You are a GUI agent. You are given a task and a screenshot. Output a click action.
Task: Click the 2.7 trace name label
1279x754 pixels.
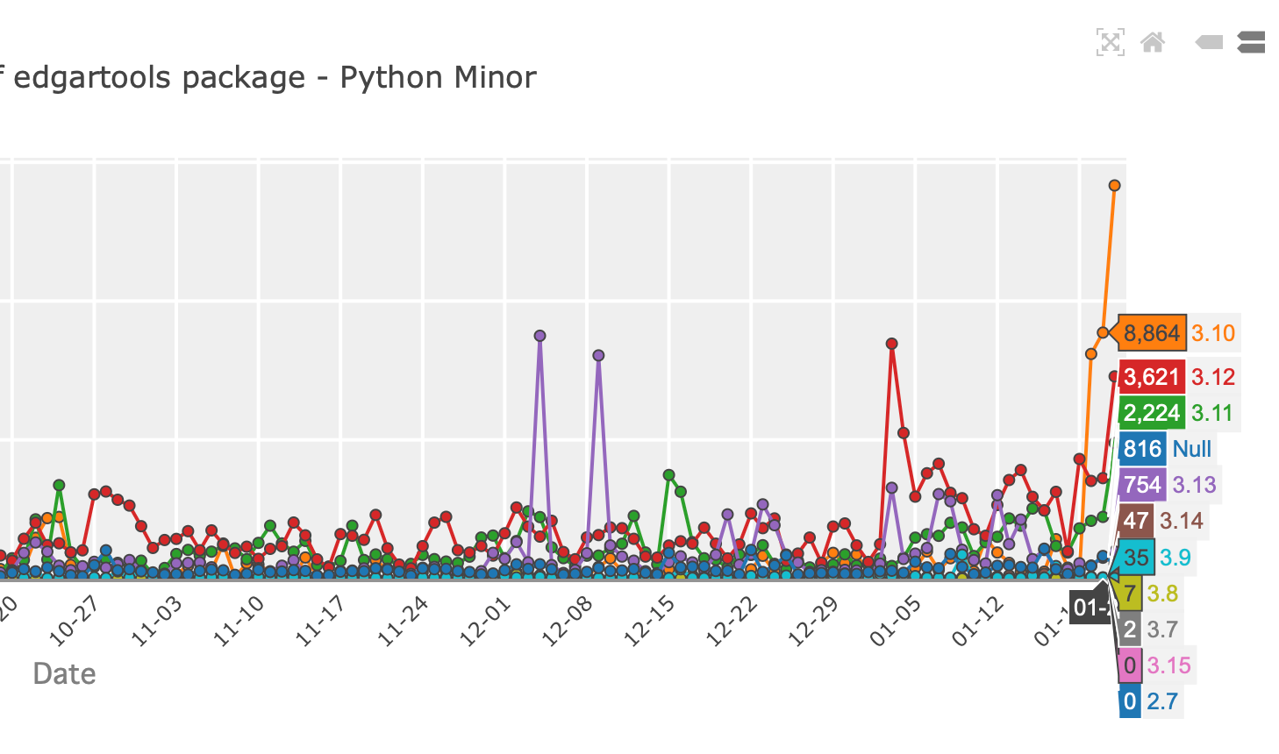[1162, 701]
